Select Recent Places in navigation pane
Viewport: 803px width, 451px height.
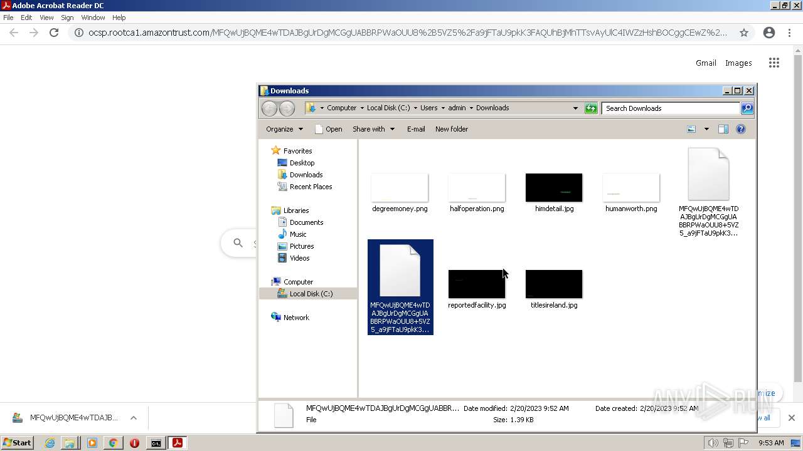tap(311, 187)
